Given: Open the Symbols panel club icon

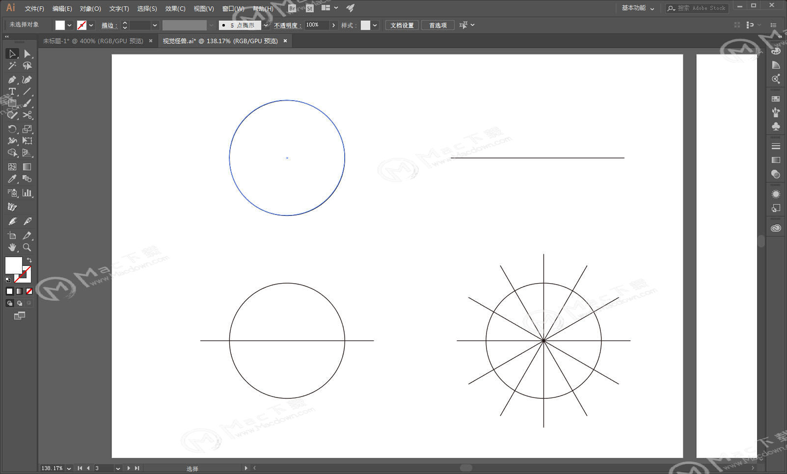Looking at the screenshot, I should [x=776, y=127].
